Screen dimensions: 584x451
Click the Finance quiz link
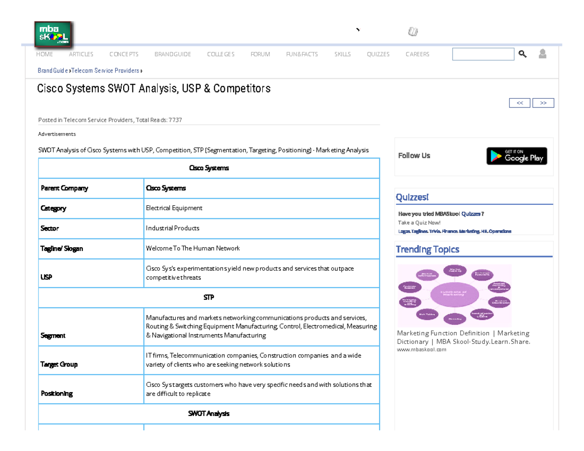[x=450, y=231]
